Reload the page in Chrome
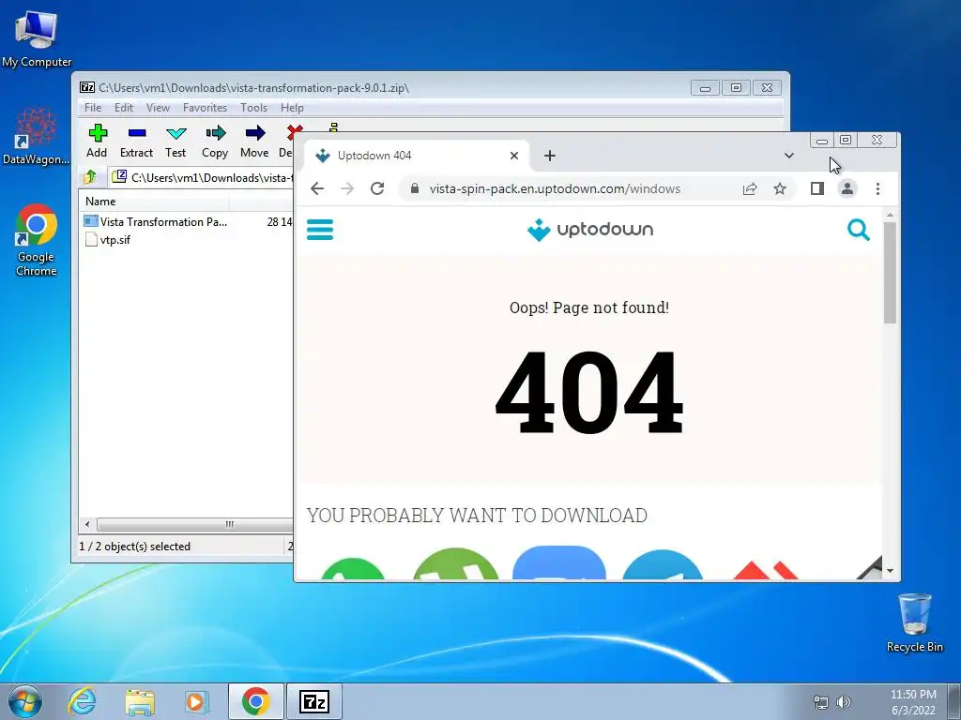 [x=377, y=188]
